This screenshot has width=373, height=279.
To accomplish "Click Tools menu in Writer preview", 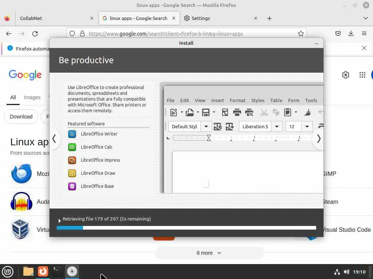I will (311, 100).
